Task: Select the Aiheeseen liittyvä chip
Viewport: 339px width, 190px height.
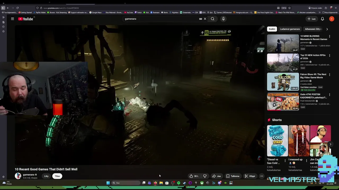Action: click(313, 29)
